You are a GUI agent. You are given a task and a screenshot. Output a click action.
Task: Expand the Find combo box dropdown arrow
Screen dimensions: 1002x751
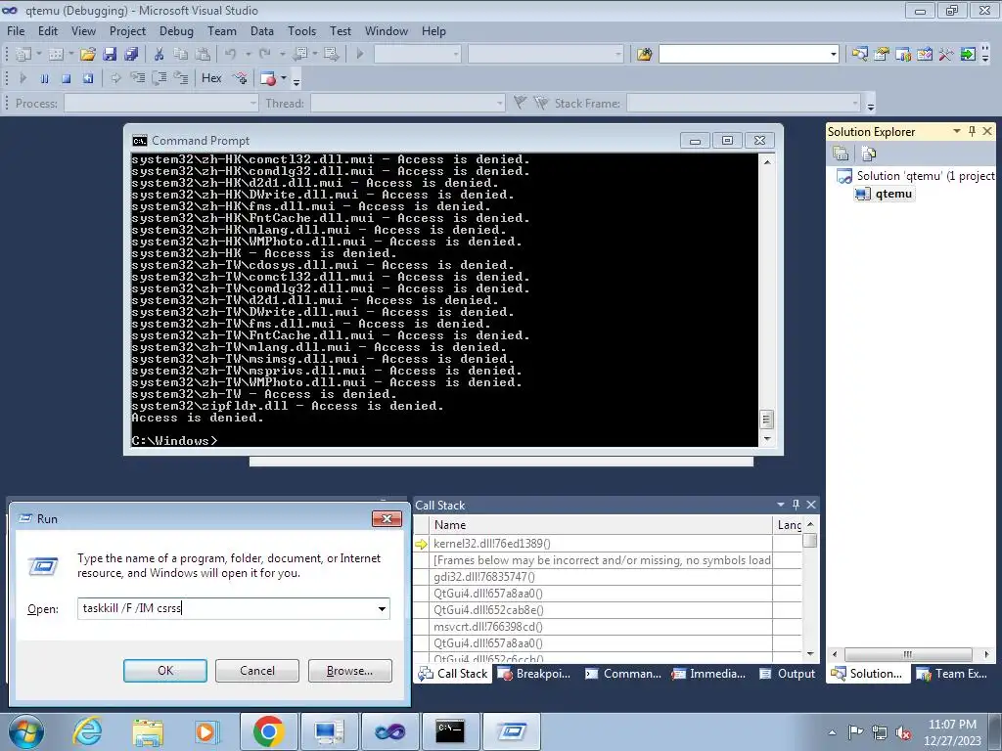click(833, 55)
